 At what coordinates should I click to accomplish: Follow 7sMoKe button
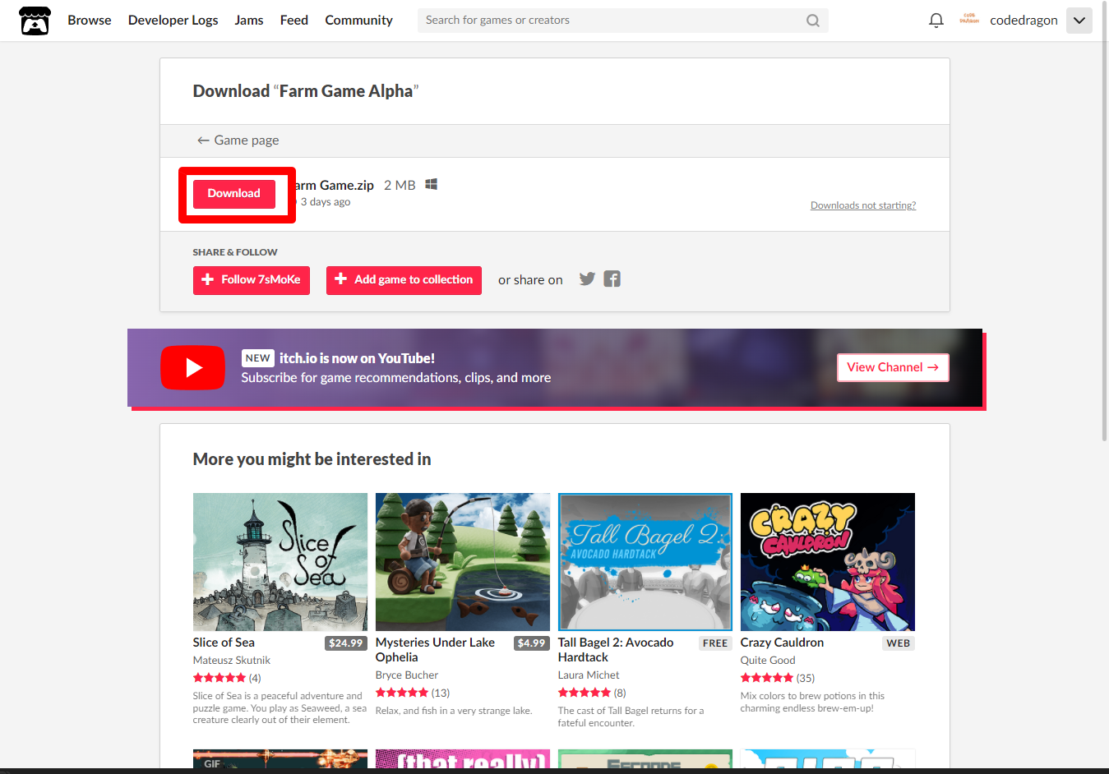252,280
